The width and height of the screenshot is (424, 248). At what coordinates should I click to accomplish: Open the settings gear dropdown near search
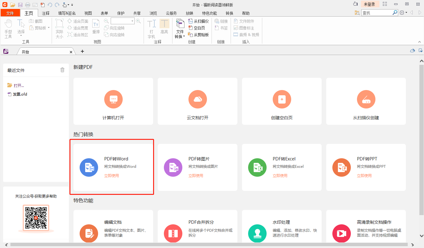403,13
